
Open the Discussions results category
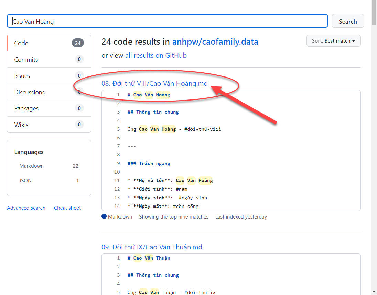click(49, 92)
